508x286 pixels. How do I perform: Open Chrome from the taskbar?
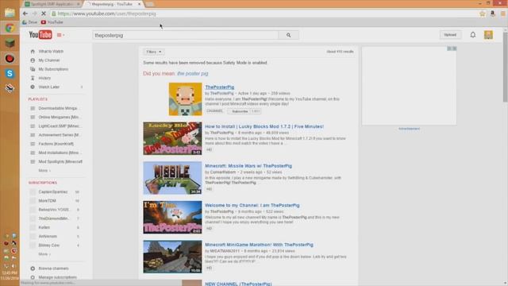[x=10, y=28]
